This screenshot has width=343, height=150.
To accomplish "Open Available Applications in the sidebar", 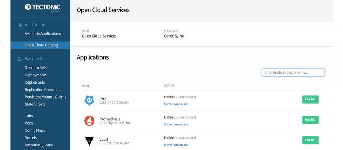I will pos(43,34).
